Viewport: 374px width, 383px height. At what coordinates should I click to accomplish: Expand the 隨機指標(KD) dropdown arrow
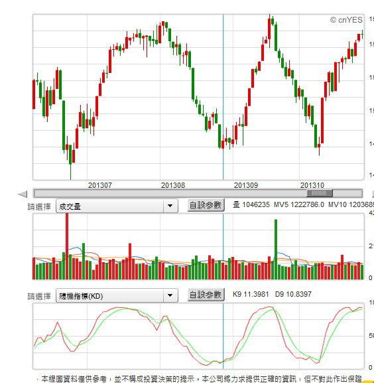coord(170,295)
